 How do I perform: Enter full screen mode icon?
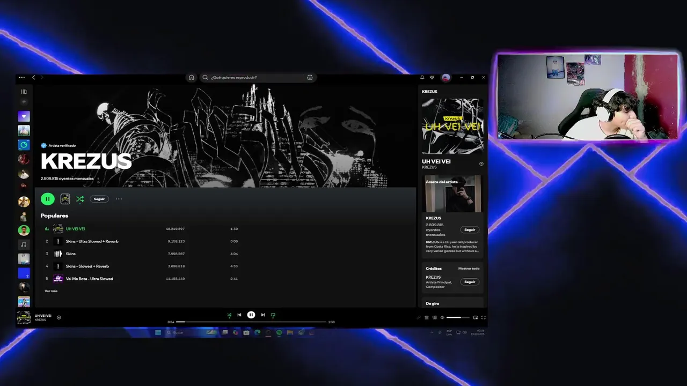tap(483, 317)
